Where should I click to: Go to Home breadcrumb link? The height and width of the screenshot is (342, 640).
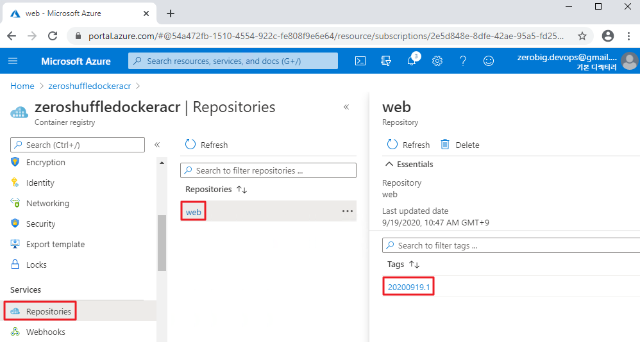pyautogui.click(x=22, y=86)
